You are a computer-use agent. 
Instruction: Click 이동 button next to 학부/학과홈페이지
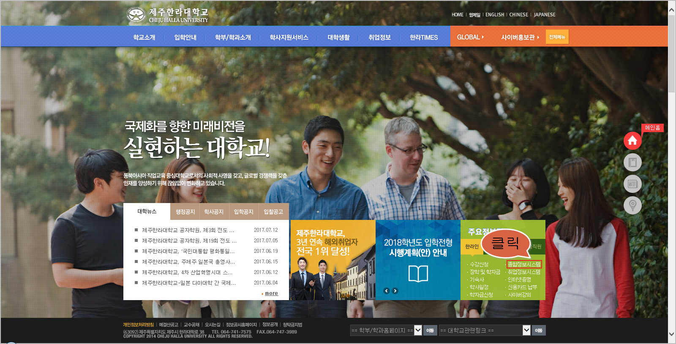(430, 330)
